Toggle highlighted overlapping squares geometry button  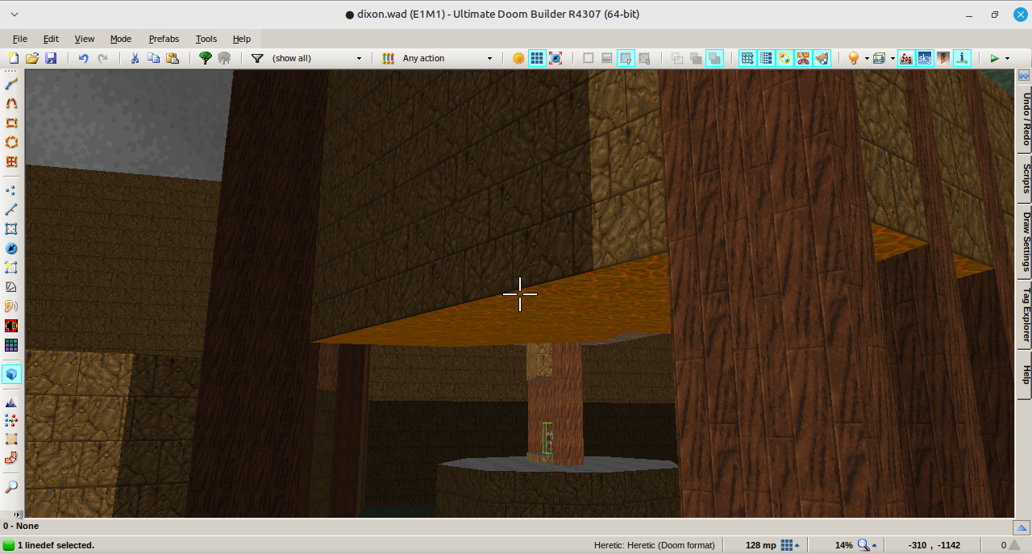tap(714, 58)
